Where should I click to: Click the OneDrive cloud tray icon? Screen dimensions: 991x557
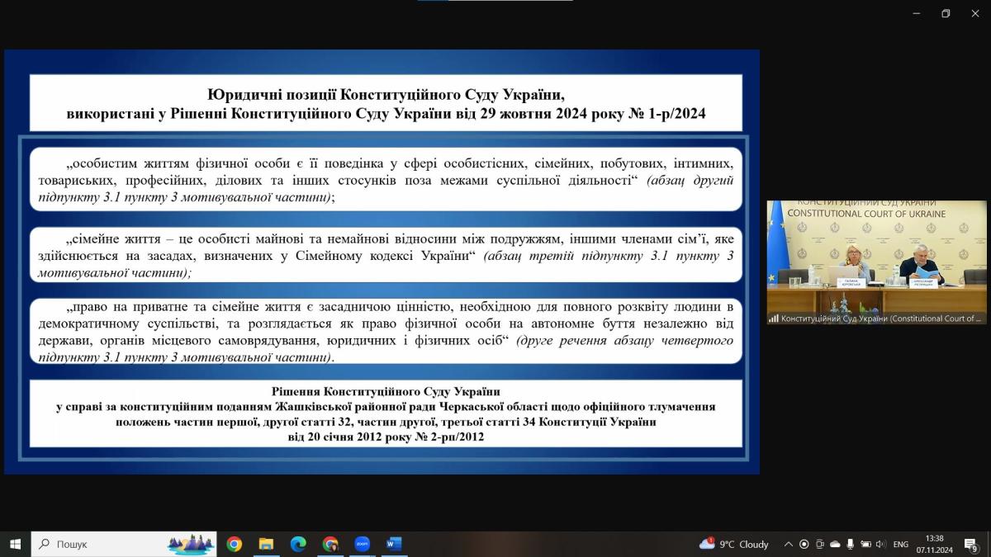pyautogui.click(x=835, y=545)
